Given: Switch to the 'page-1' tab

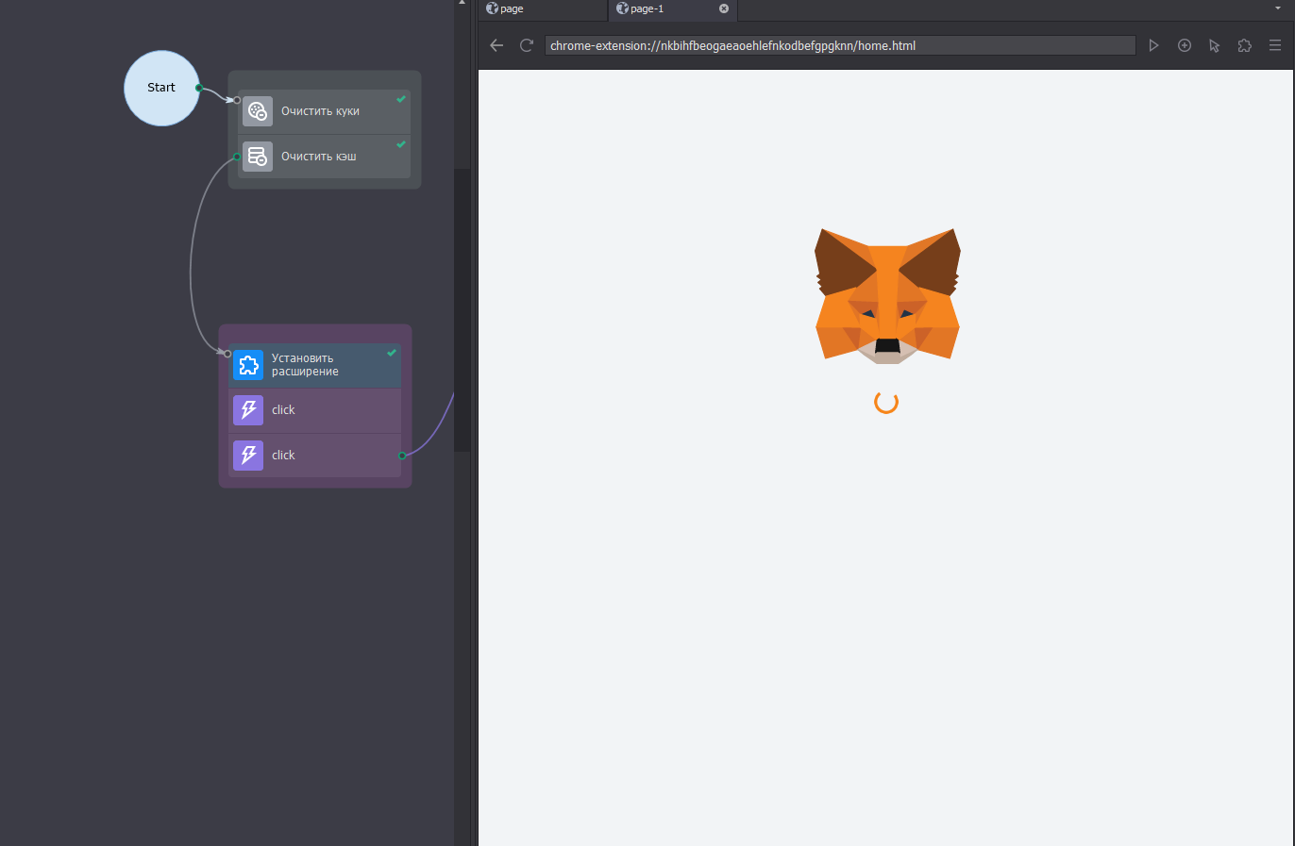Looking at the screenshot, I should pyautogui.click(x=672, y=9).
